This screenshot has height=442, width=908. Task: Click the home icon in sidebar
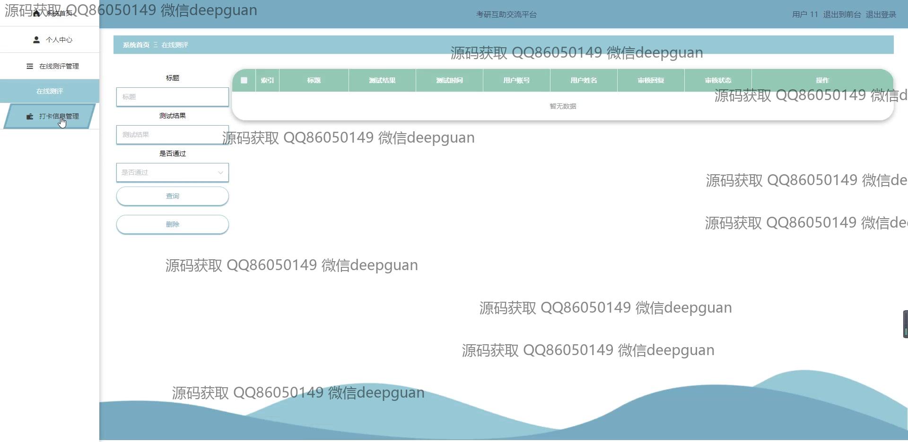coord(36,13)
